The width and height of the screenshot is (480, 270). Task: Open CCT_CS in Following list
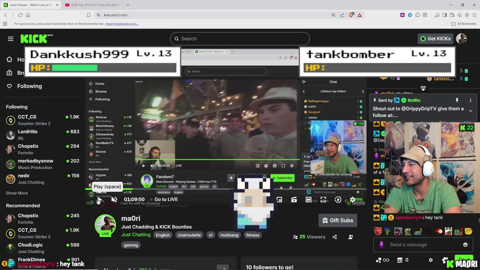coord(43,120)
